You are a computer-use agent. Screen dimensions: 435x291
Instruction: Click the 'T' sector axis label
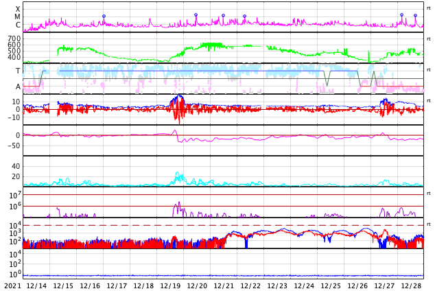18,71
